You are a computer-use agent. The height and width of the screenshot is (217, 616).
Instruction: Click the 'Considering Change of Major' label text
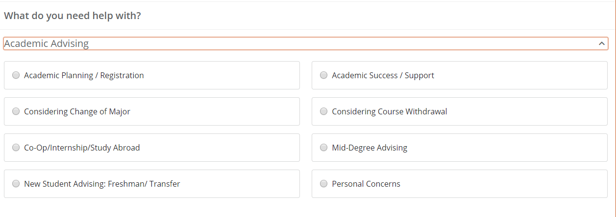77,111
